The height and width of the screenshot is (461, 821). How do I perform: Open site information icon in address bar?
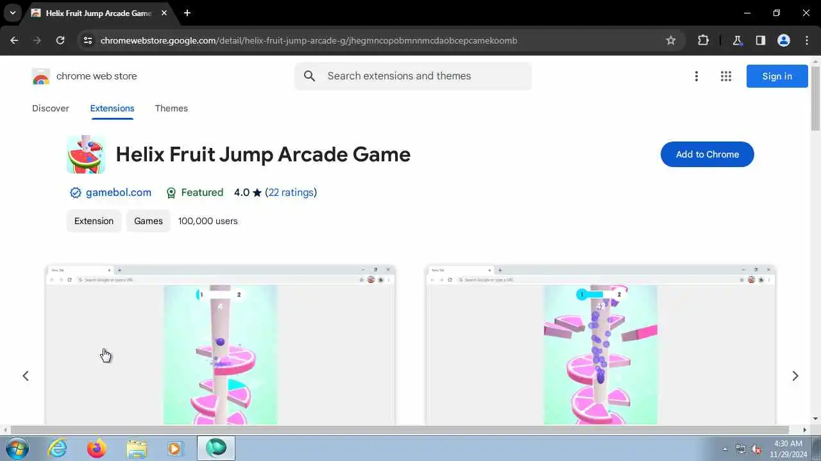pyautogui.click(x=89, y=40)
